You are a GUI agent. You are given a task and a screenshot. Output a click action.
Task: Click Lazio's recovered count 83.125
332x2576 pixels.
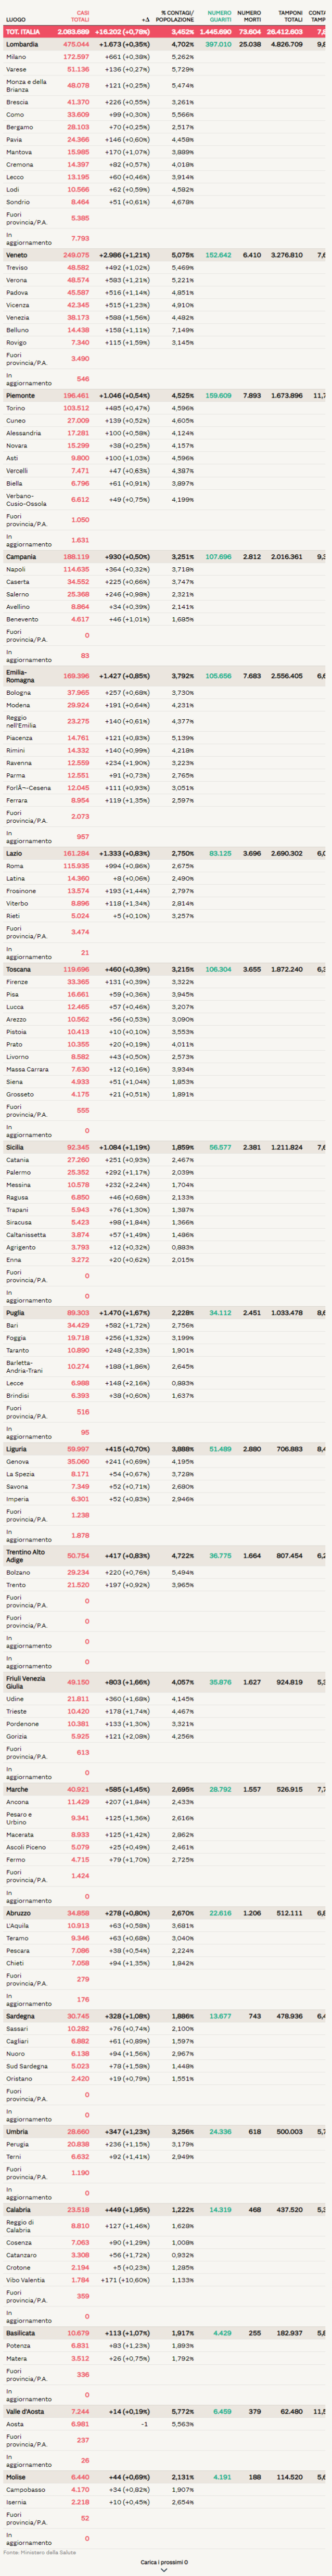coord(220,854)
